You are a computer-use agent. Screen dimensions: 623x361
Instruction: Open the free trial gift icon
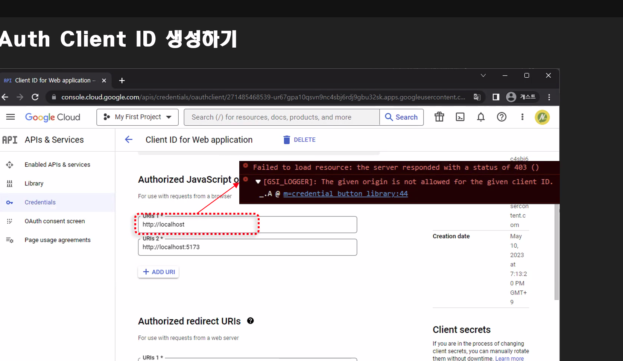point(439,117)
